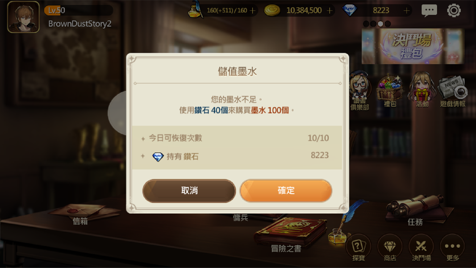
Task: Open the chat speech bubble icon
Action: [x=429, y=10]
